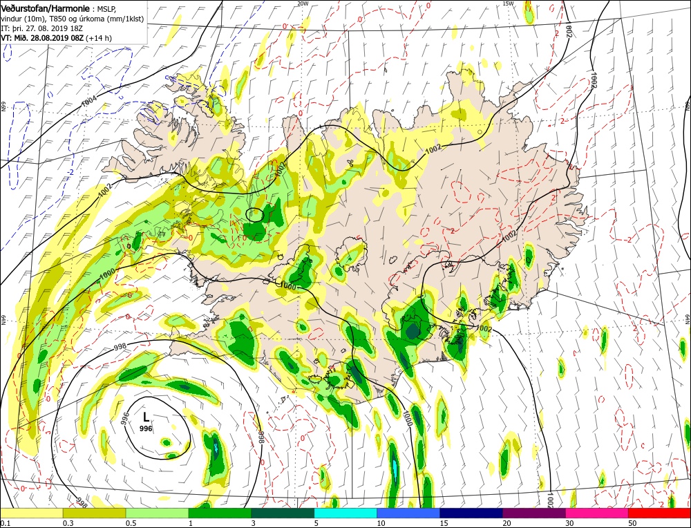This screenshot has height=528, width=691.
Task: Click the '1004' isobar label
Action: 89,102
